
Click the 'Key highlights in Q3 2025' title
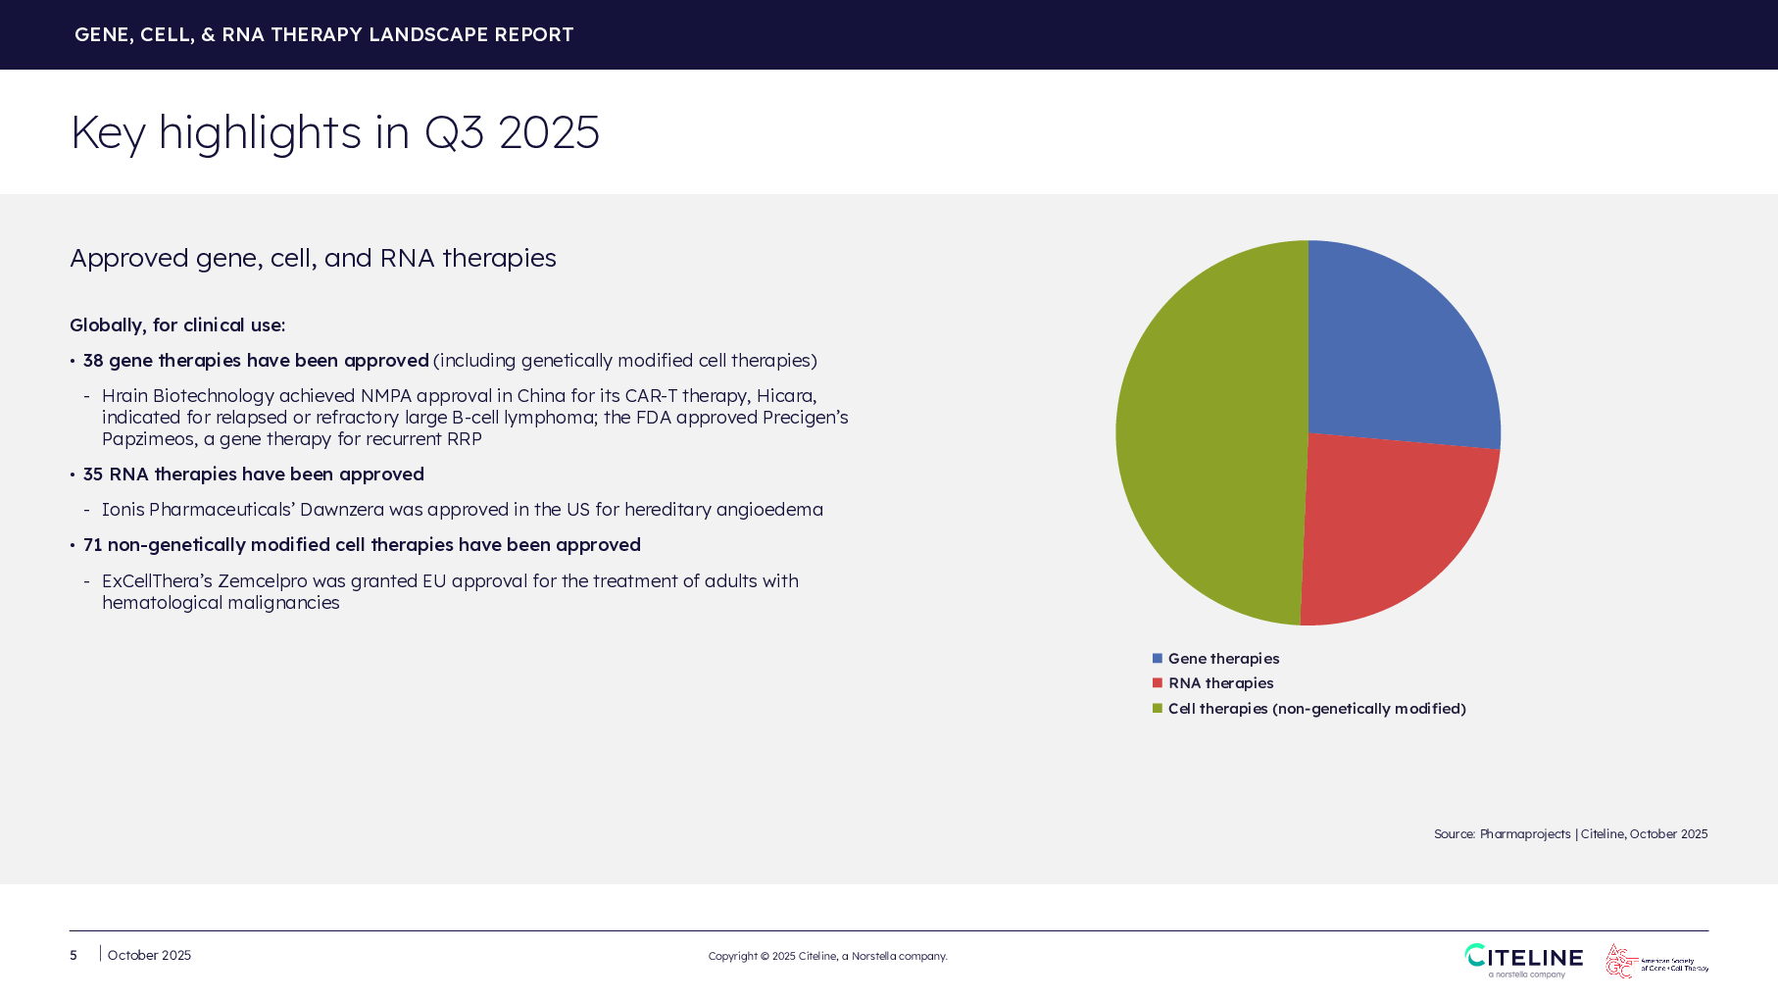click(334, 132)
